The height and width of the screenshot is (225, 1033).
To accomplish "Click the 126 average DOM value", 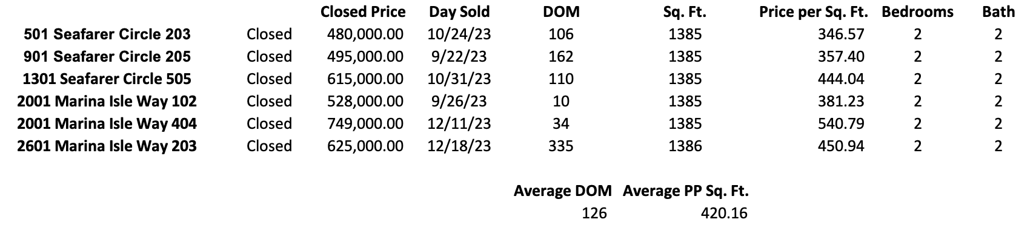I will tap(594, 214).
